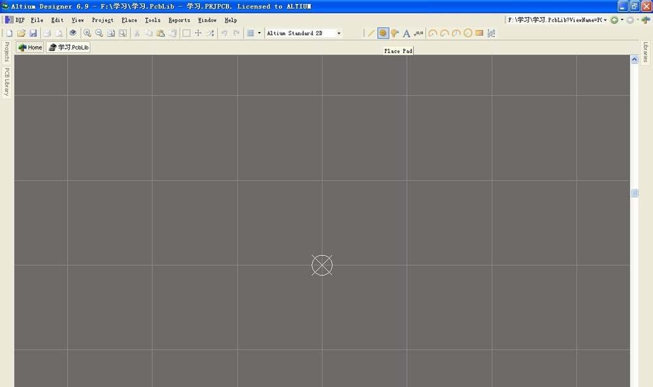This screenshot has height=387, width=653.
Task: Click the Home tab button
Action: 29,46
